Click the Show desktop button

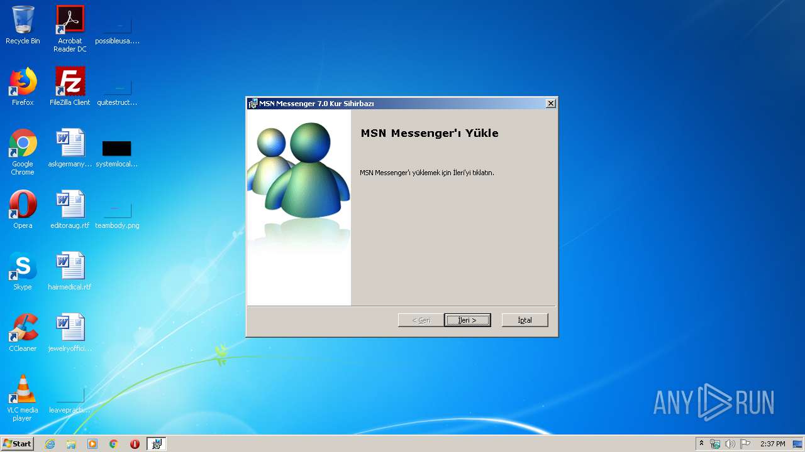tap(798, 444)
